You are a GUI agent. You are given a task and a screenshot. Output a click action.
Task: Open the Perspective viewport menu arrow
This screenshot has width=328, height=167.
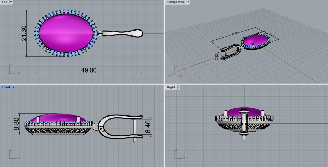point(188,2)
